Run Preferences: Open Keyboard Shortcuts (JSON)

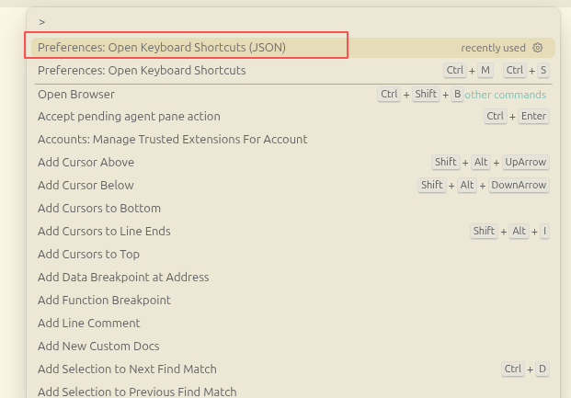(x=293, y=48)
